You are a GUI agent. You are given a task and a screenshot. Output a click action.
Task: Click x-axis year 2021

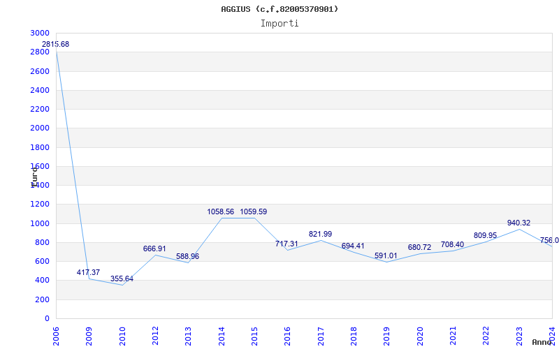click(x=453, y=336)
